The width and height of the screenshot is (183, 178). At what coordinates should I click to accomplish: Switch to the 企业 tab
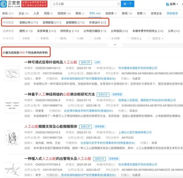coord(23,13)
